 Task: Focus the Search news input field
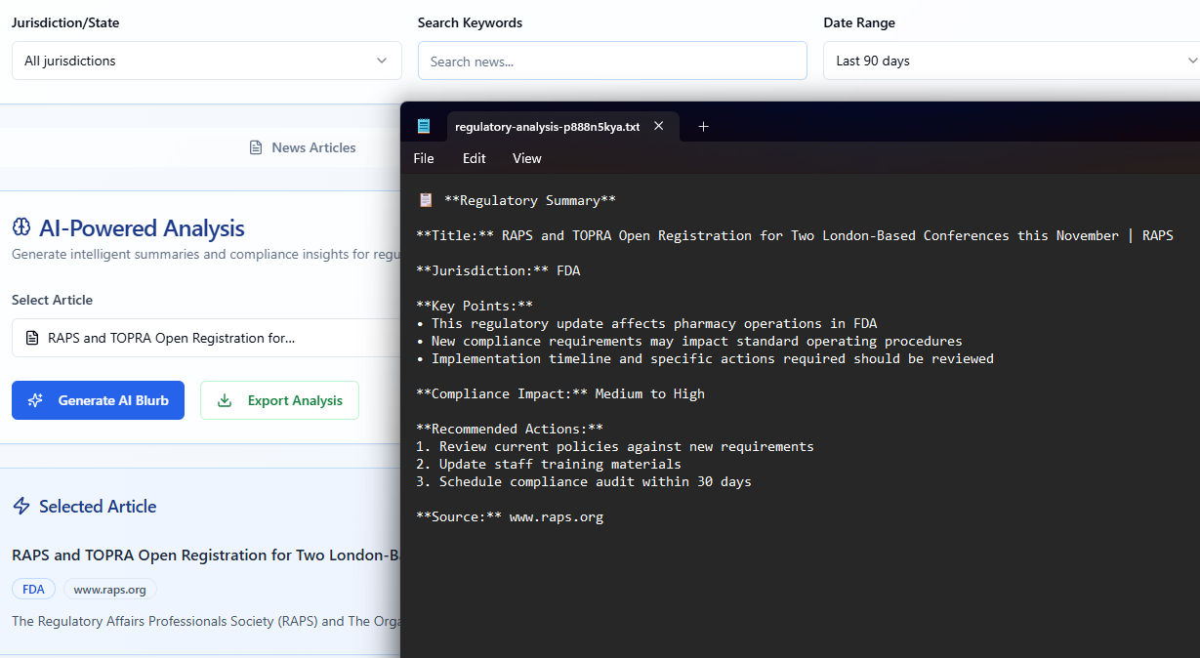pos(612,61)
